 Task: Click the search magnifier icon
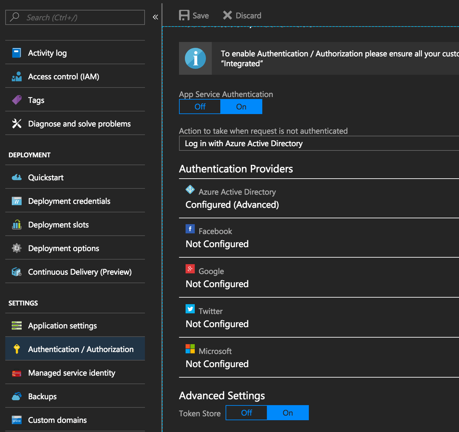(x=14, y=17)
